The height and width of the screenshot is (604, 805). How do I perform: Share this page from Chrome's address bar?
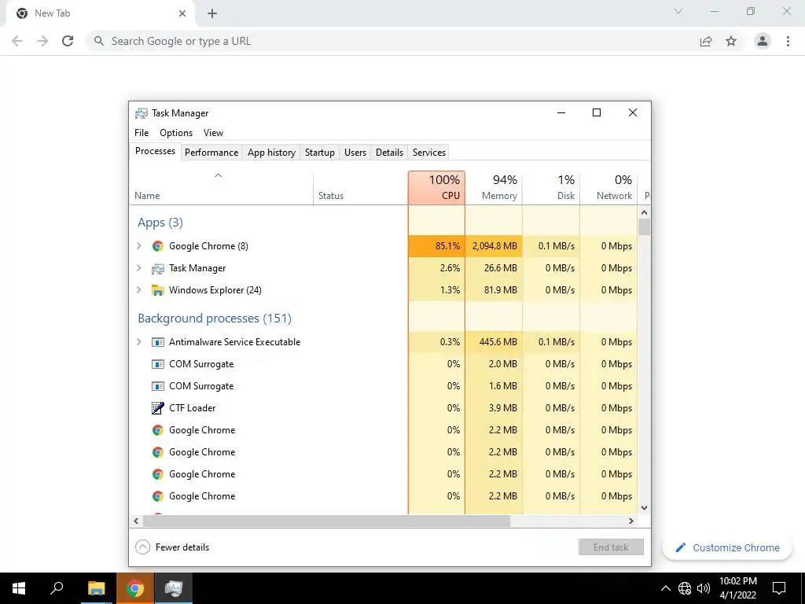click(x=706, y=41)
